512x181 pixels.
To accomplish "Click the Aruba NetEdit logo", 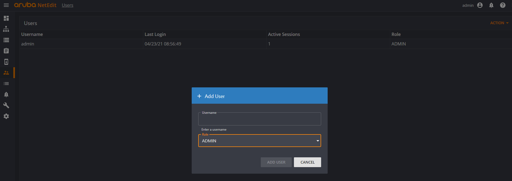I will [35, 5].
